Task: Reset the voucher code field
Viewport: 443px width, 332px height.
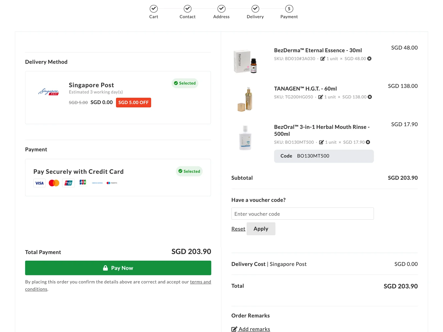Action: coord(238,229)
